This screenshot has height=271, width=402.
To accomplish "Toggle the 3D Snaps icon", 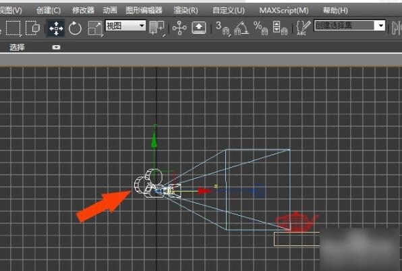I will tap(223, 28).
